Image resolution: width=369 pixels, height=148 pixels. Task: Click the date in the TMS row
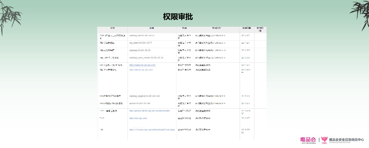tap(245, 118)
